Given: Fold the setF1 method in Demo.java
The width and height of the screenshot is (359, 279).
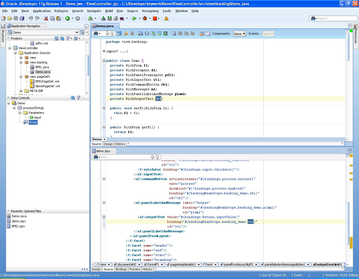Looking at the screenshot, I should pos(104,108).
